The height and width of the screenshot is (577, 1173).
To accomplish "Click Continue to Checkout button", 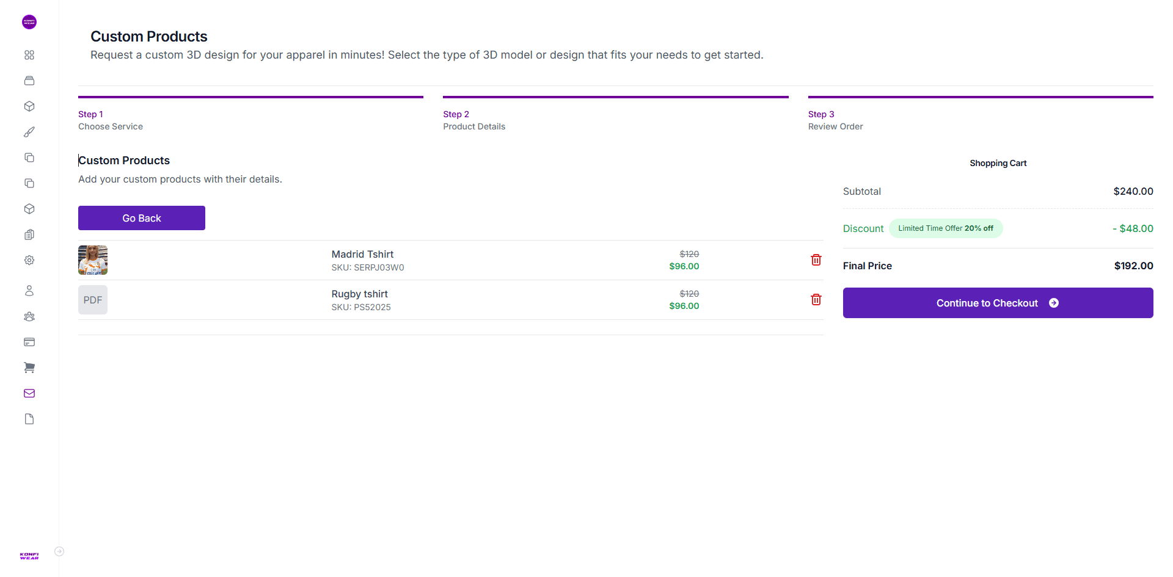I will tap(998, 303).
